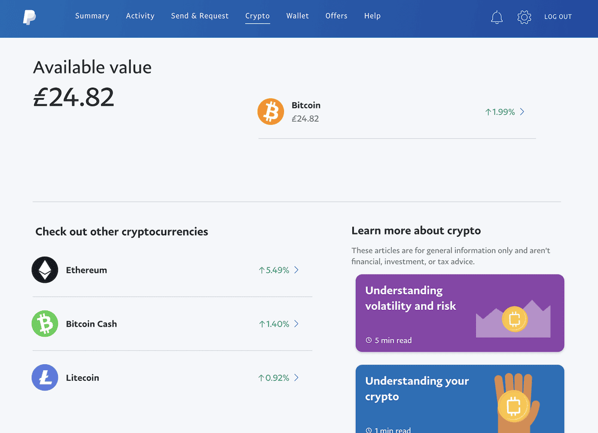Viewport: 598px width, 433px height.
Task: Expand Litecoin details via chevron
Action: (x=297, y=377)
